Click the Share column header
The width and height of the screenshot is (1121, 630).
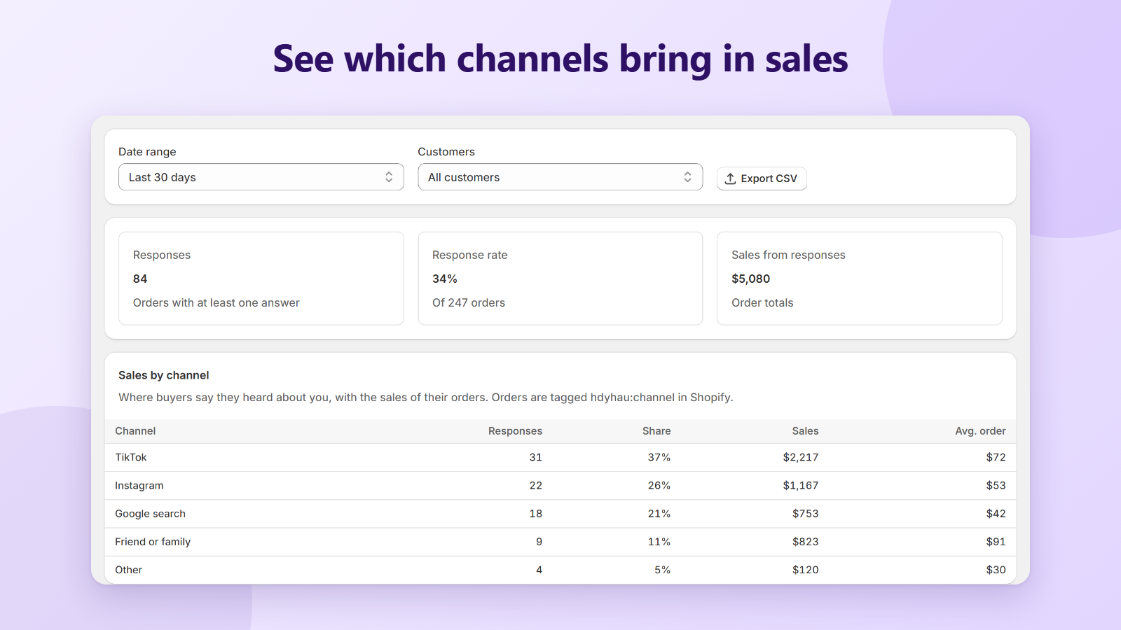656,431
